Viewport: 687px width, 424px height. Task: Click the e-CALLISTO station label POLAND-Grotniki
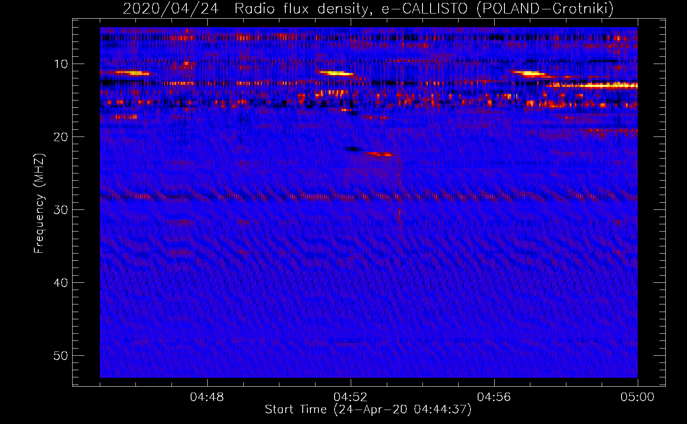(x=545, y=9)
